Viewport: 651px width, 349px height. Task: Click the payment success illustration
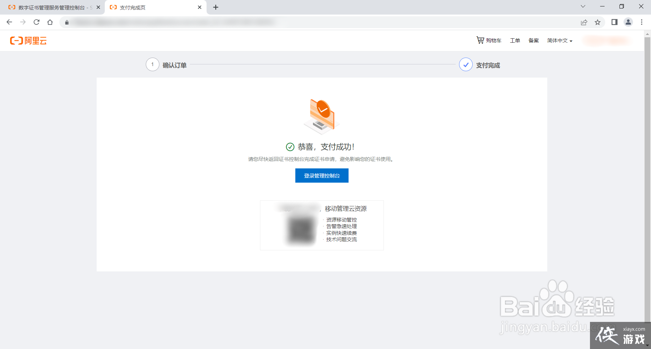[x=322, y=117]
